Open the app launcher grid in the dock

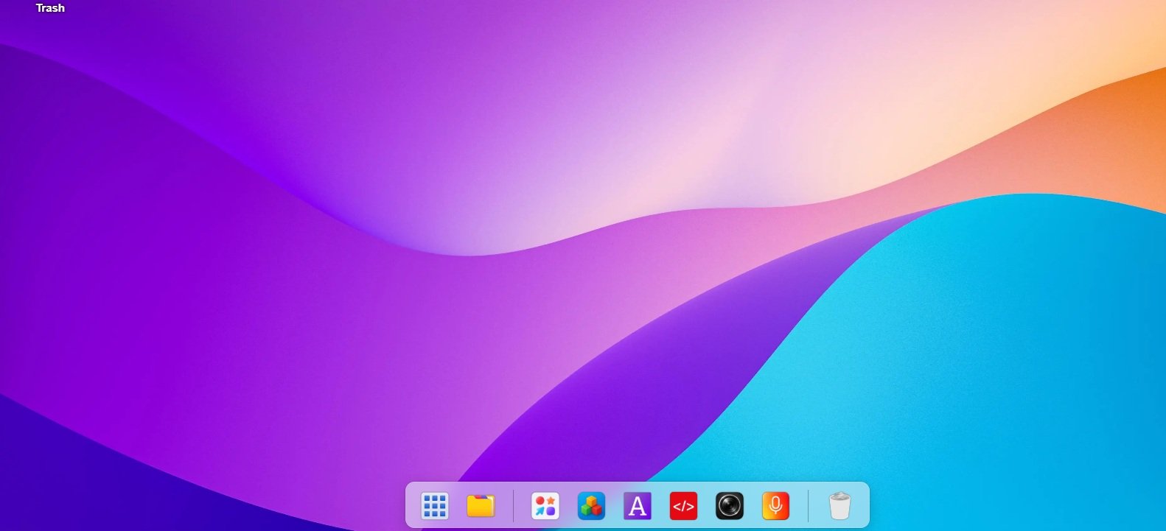pyautogui.click(x=435, y=506)
